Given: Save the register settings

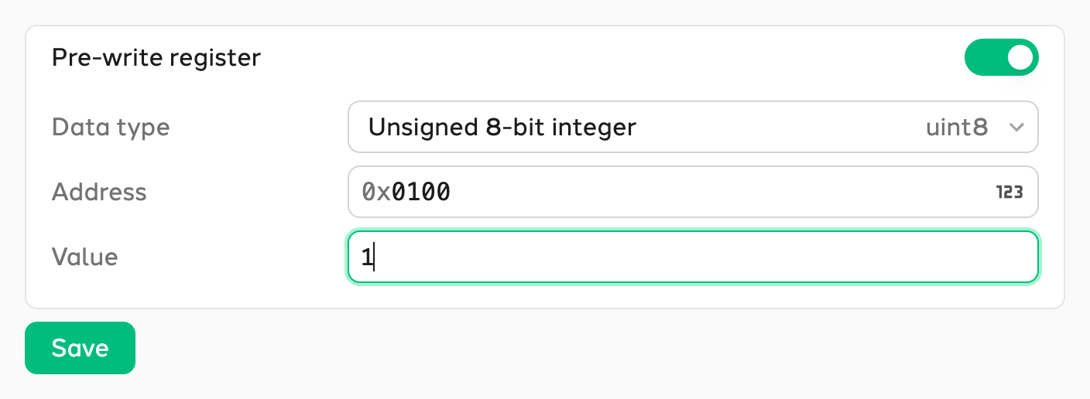Looking at the screenshot, I should click(80, 348).
